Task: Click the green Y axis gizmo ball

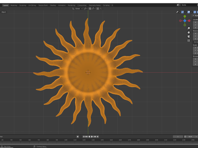Action: pos(185,16)
